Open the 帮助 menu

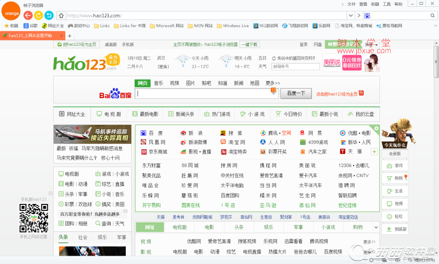(399, 4)
